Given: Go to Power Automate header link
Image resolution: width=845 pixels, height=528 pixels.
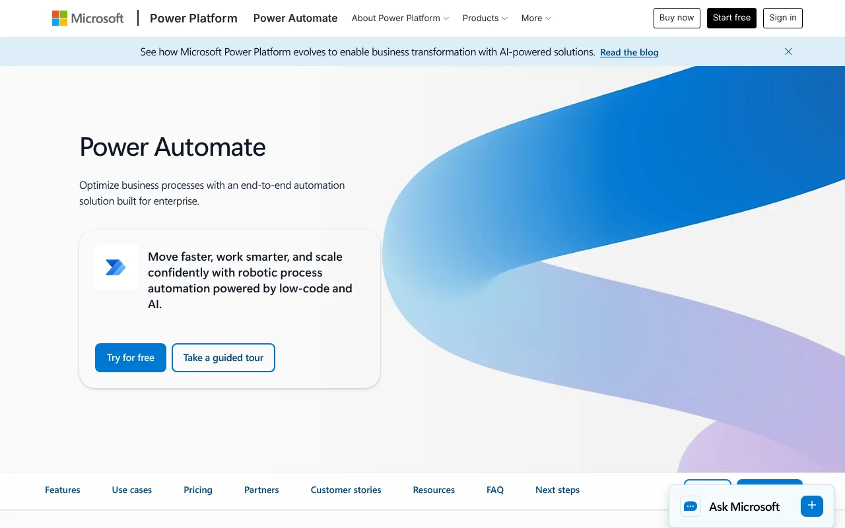Looking at the screenshot, I should pyautogui.click(x=295, y=18).
